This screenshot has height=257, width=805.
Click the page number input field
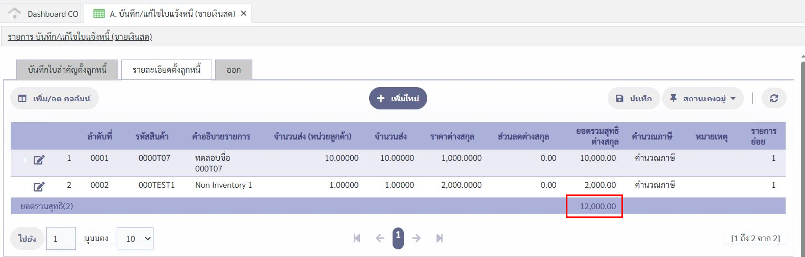(x=61, y=239)
